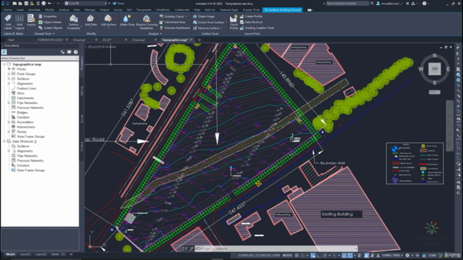Image resolution: width=463 pixels, height=260 pixels.
Task: Run the Water Drop analysis tool
Action: tap(127, 21)
